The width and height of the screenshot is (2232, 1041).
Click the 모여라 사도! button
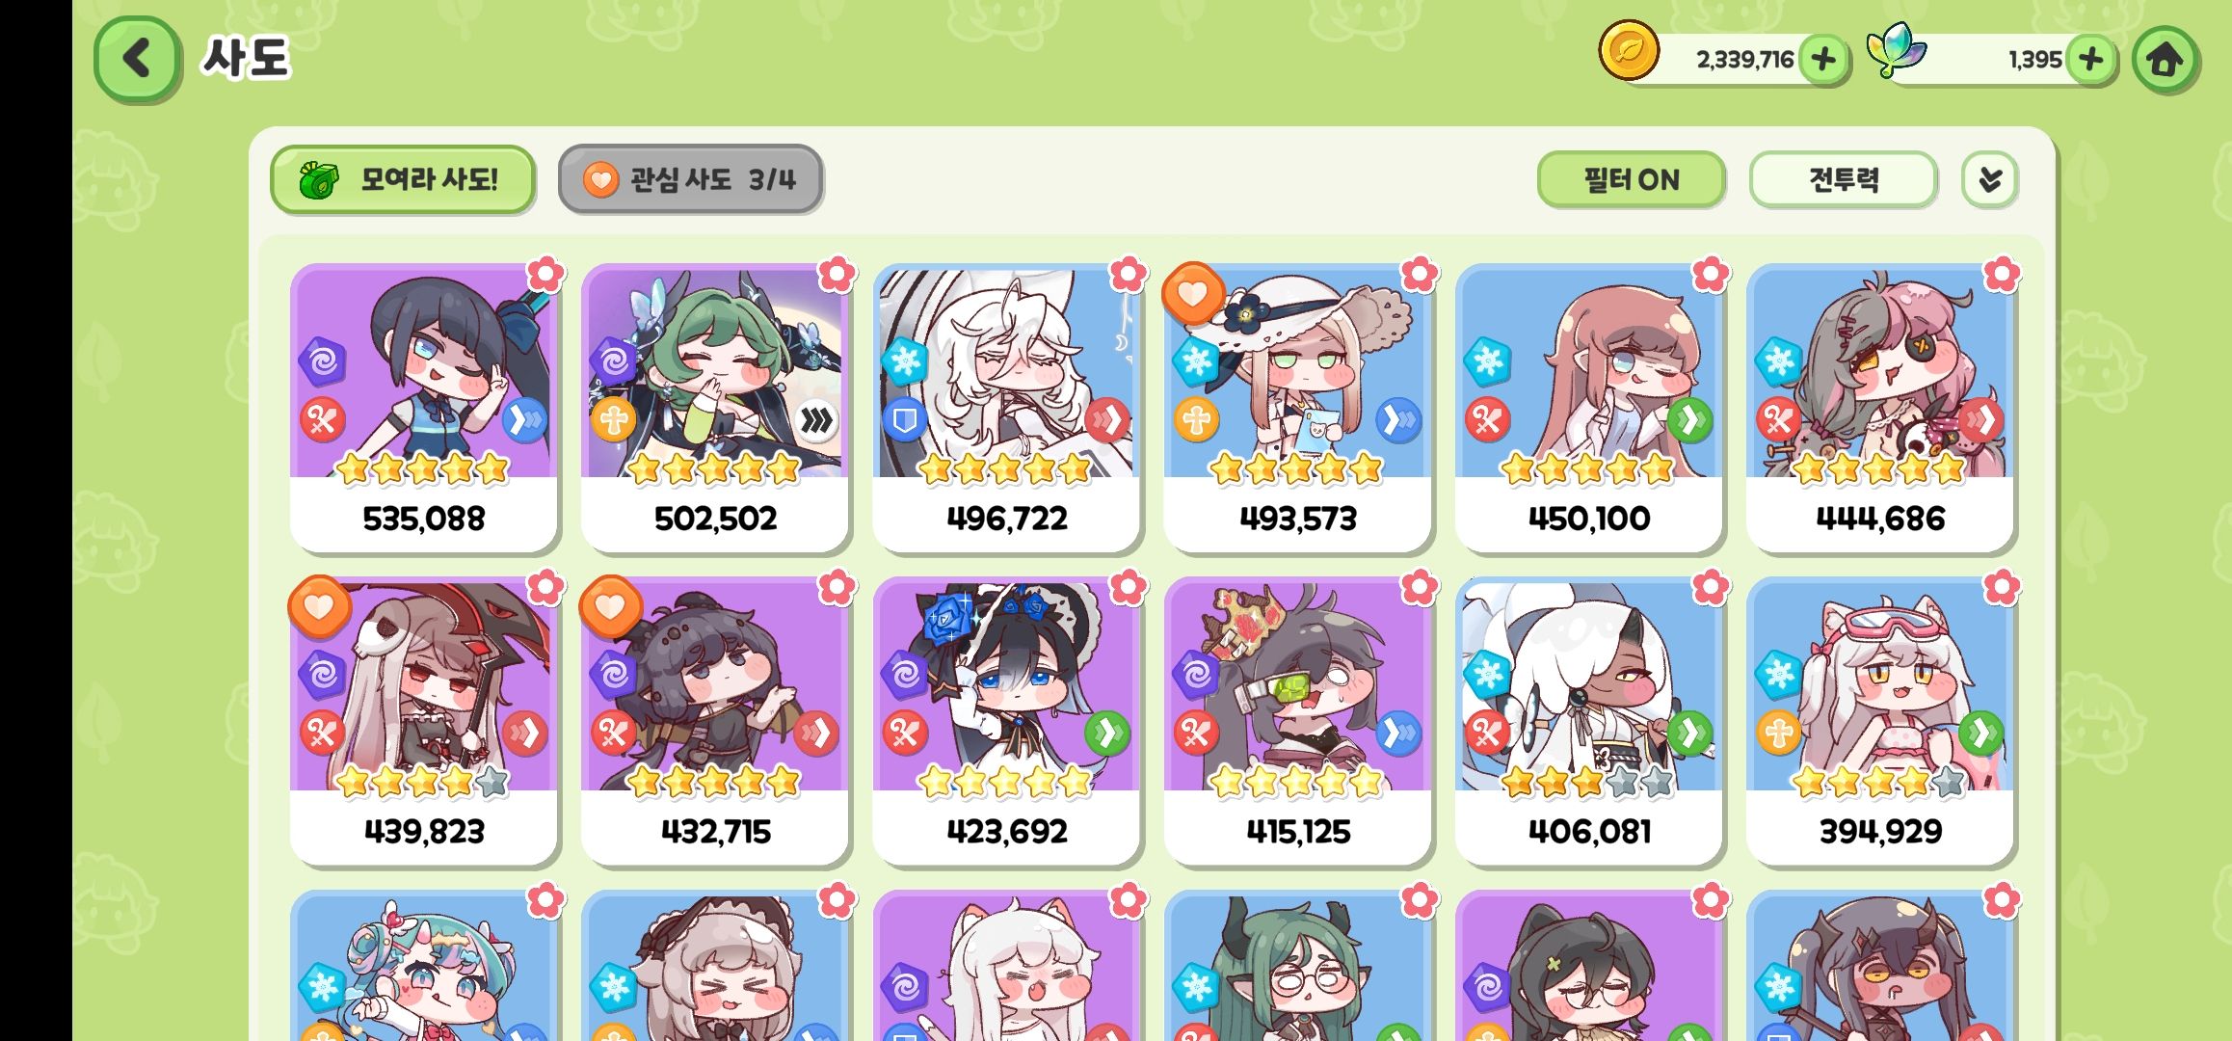point(403,179)
